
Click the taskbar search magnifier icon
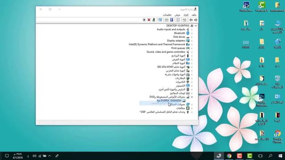(x=270, y=156)
